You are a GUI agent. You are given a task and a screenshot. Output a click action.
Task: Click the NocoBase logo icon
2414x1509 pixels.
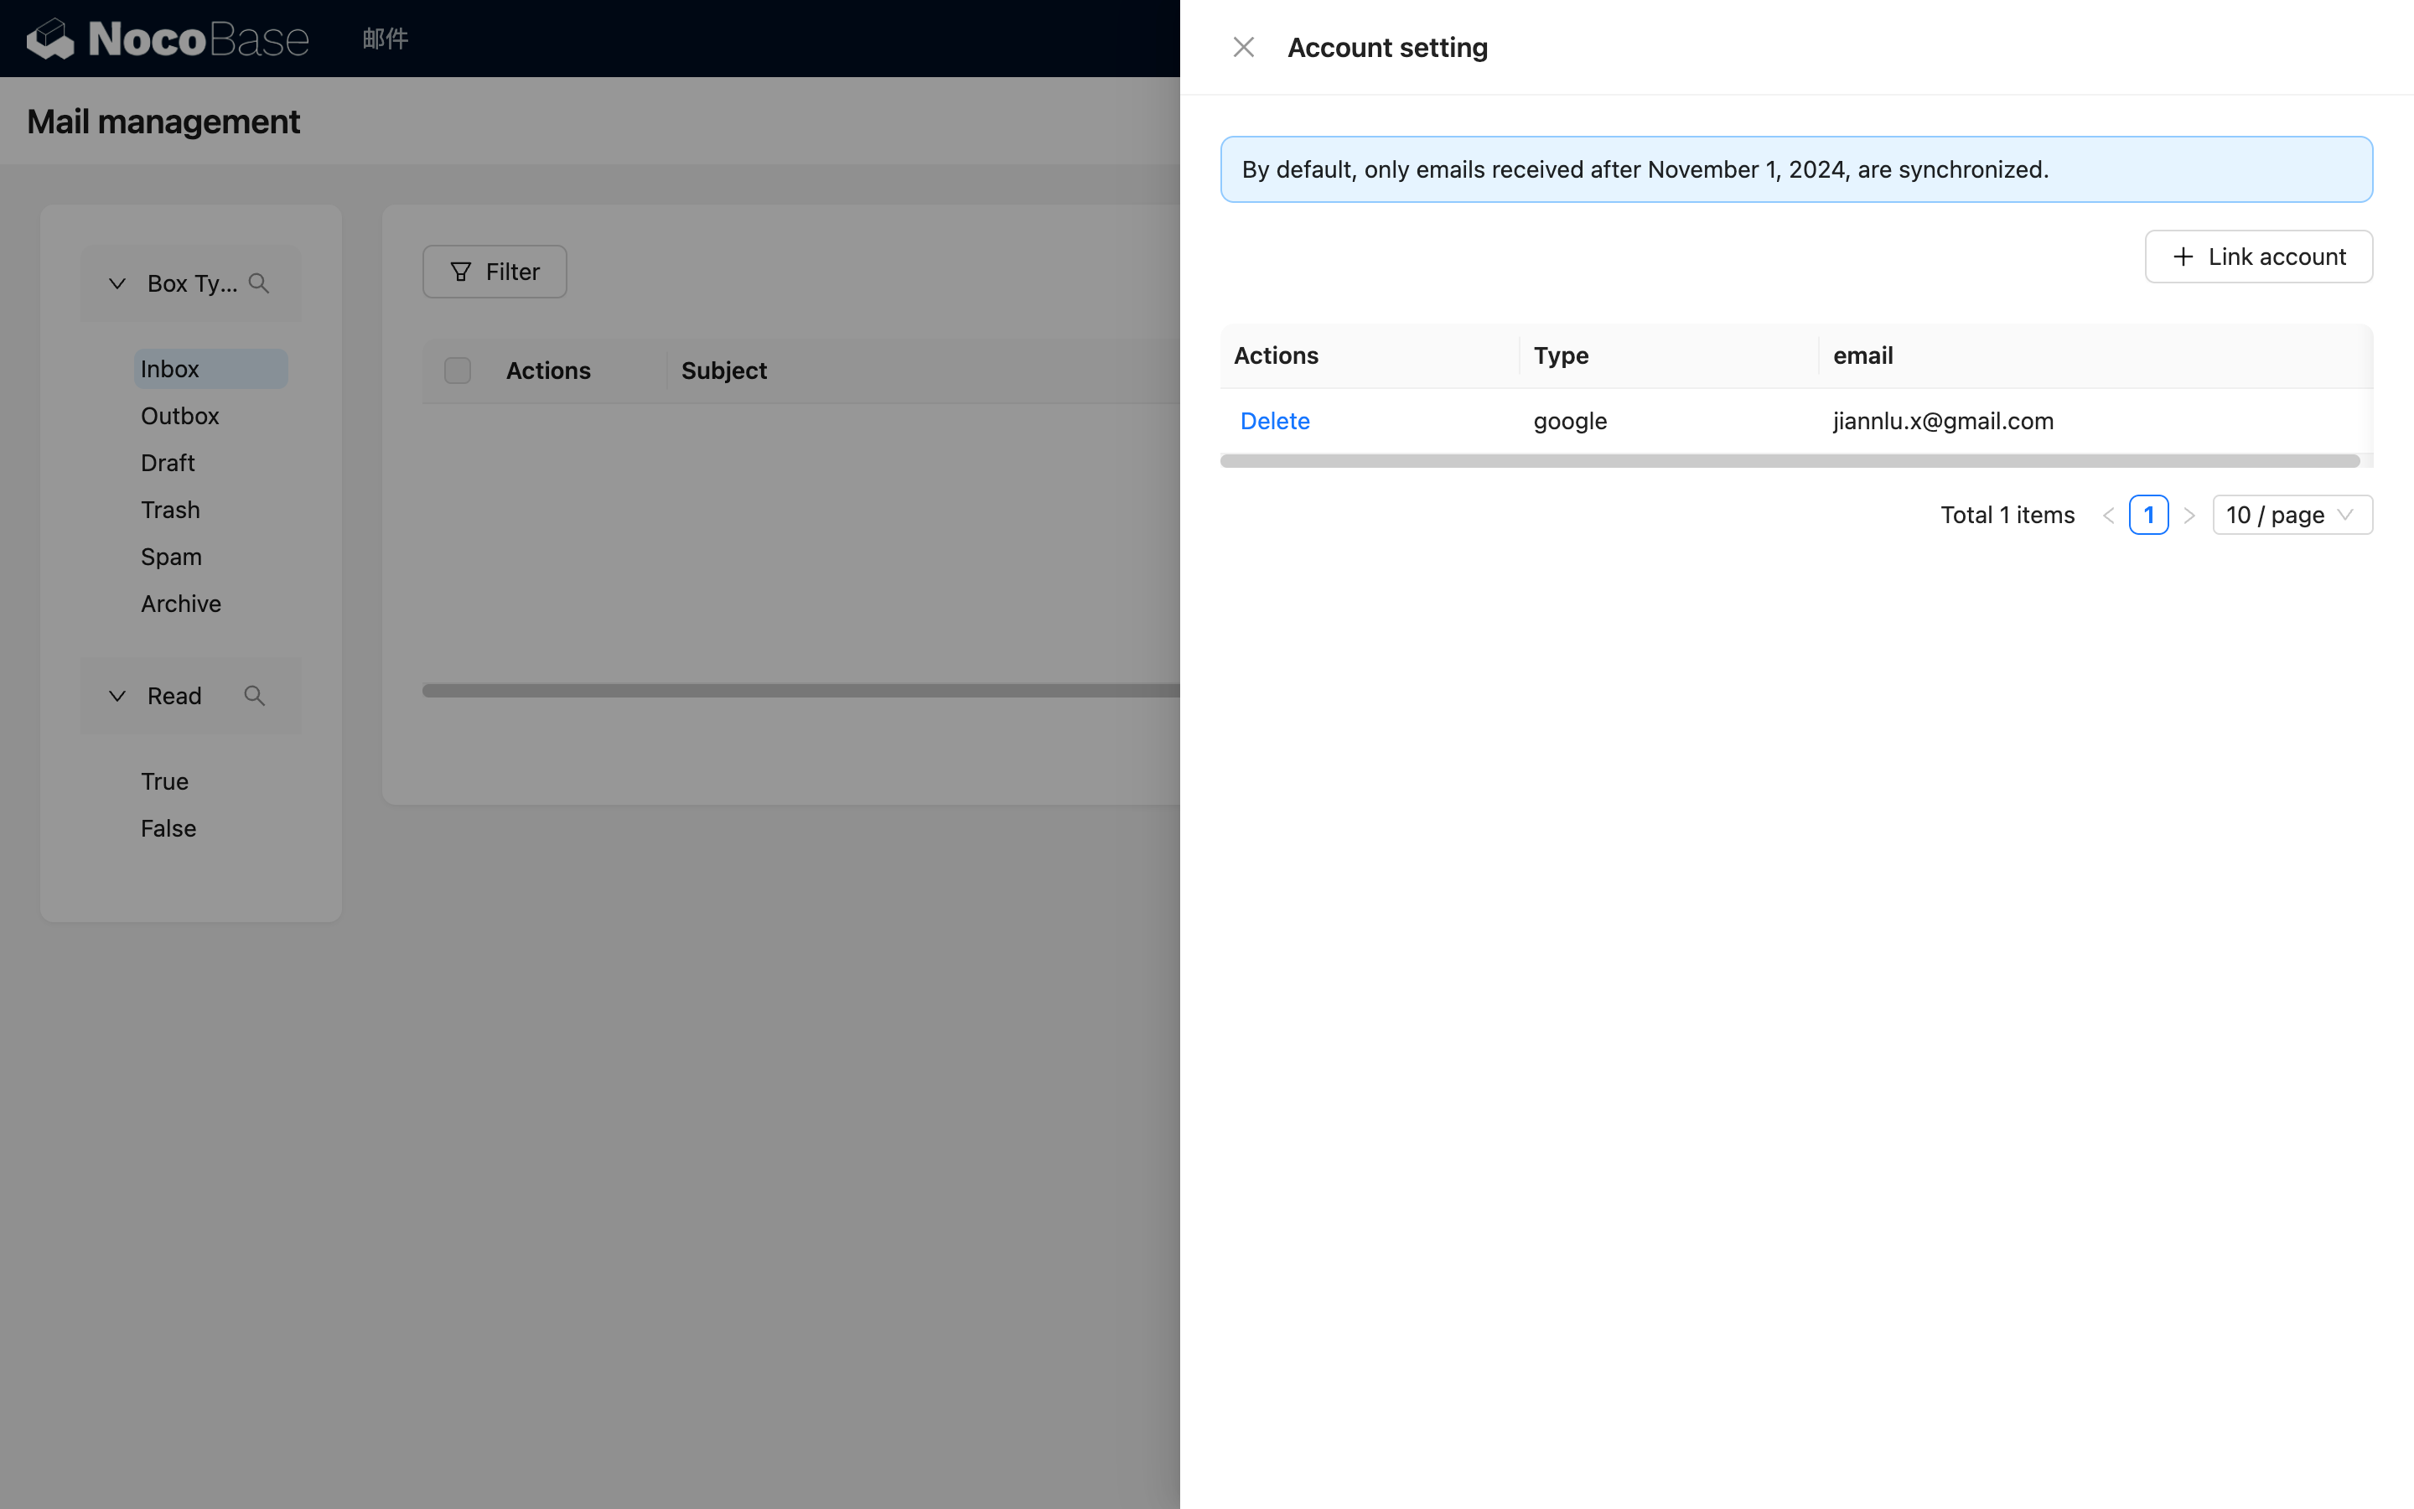click(x=51, y=39)
